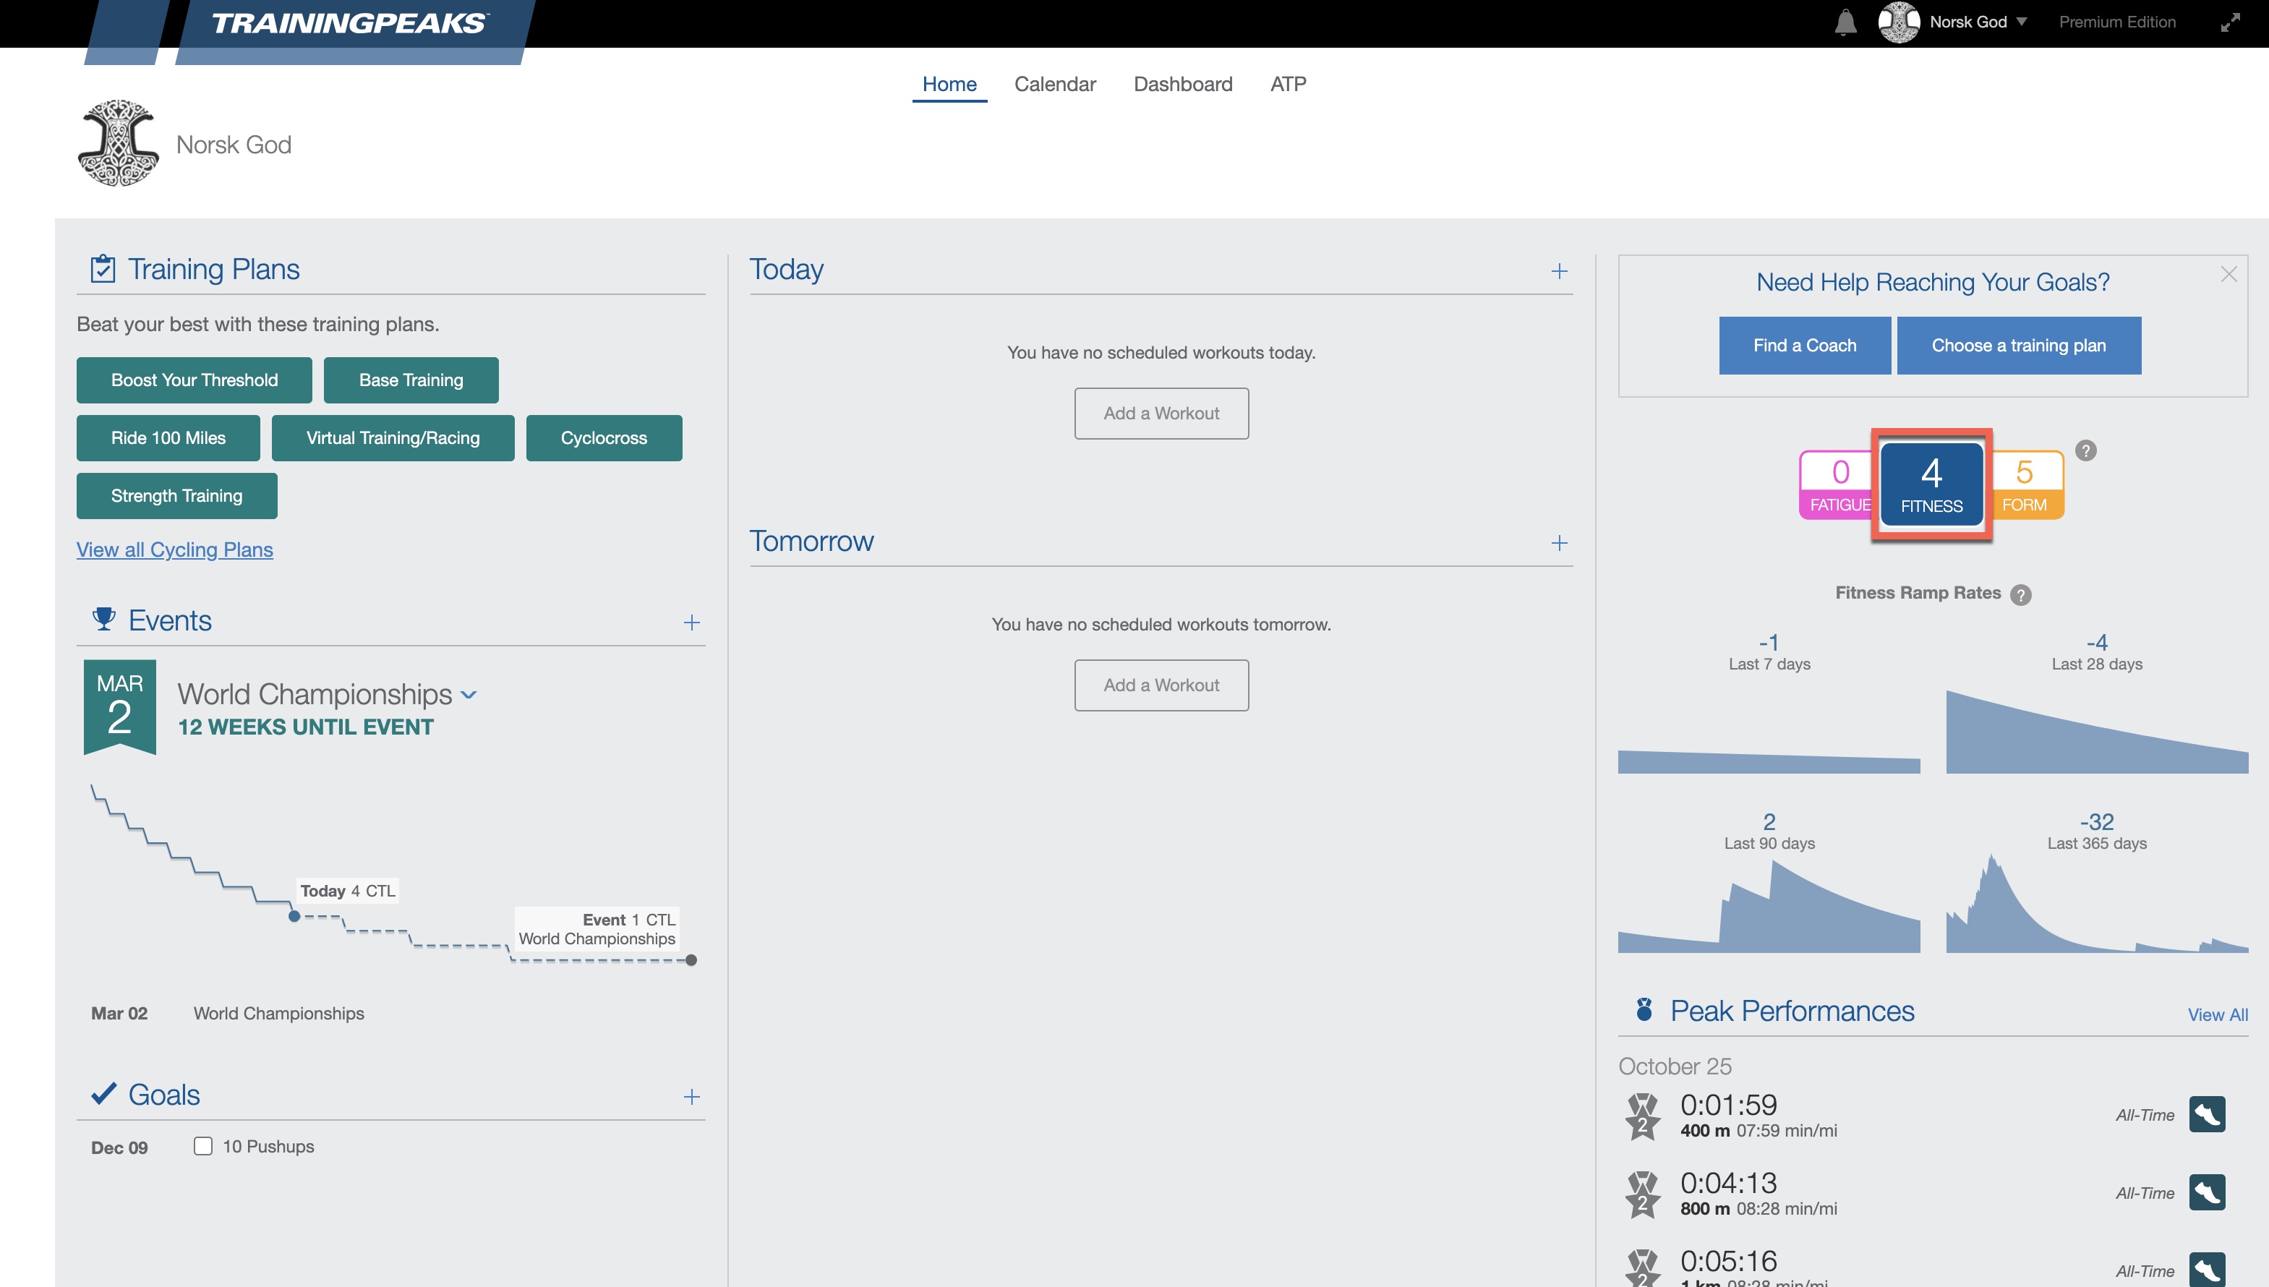Click World Championships row dated Mar 02

pos(390,1013)
